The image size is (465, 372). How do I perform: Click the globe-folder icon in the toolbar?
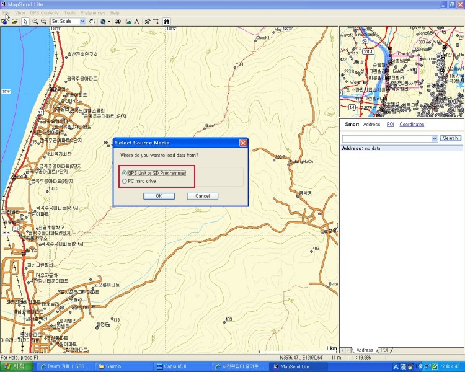[4, 21]
